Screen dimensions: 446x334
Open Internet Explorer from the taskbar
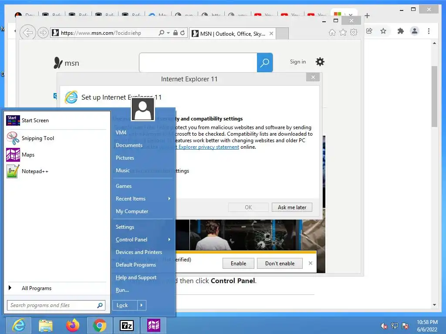(19, 325)
